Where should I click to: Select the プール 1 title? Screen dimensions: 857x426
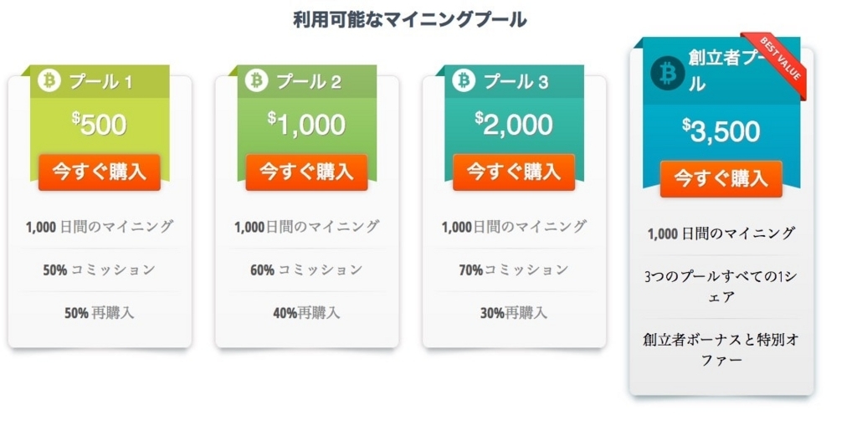100,82
